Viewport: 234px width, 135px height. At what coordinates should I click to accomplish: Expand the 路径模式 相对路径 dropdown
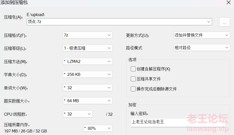202,48
